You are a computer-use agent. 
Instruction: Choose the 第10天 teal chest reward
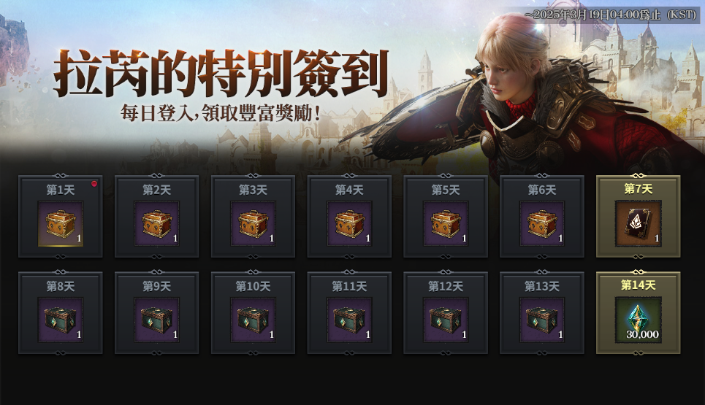[253, 320]
